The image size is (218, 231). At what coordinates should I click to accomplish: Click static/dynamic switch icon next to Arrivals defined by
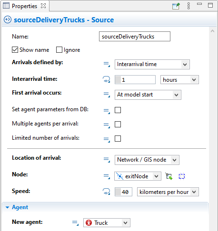107,64
